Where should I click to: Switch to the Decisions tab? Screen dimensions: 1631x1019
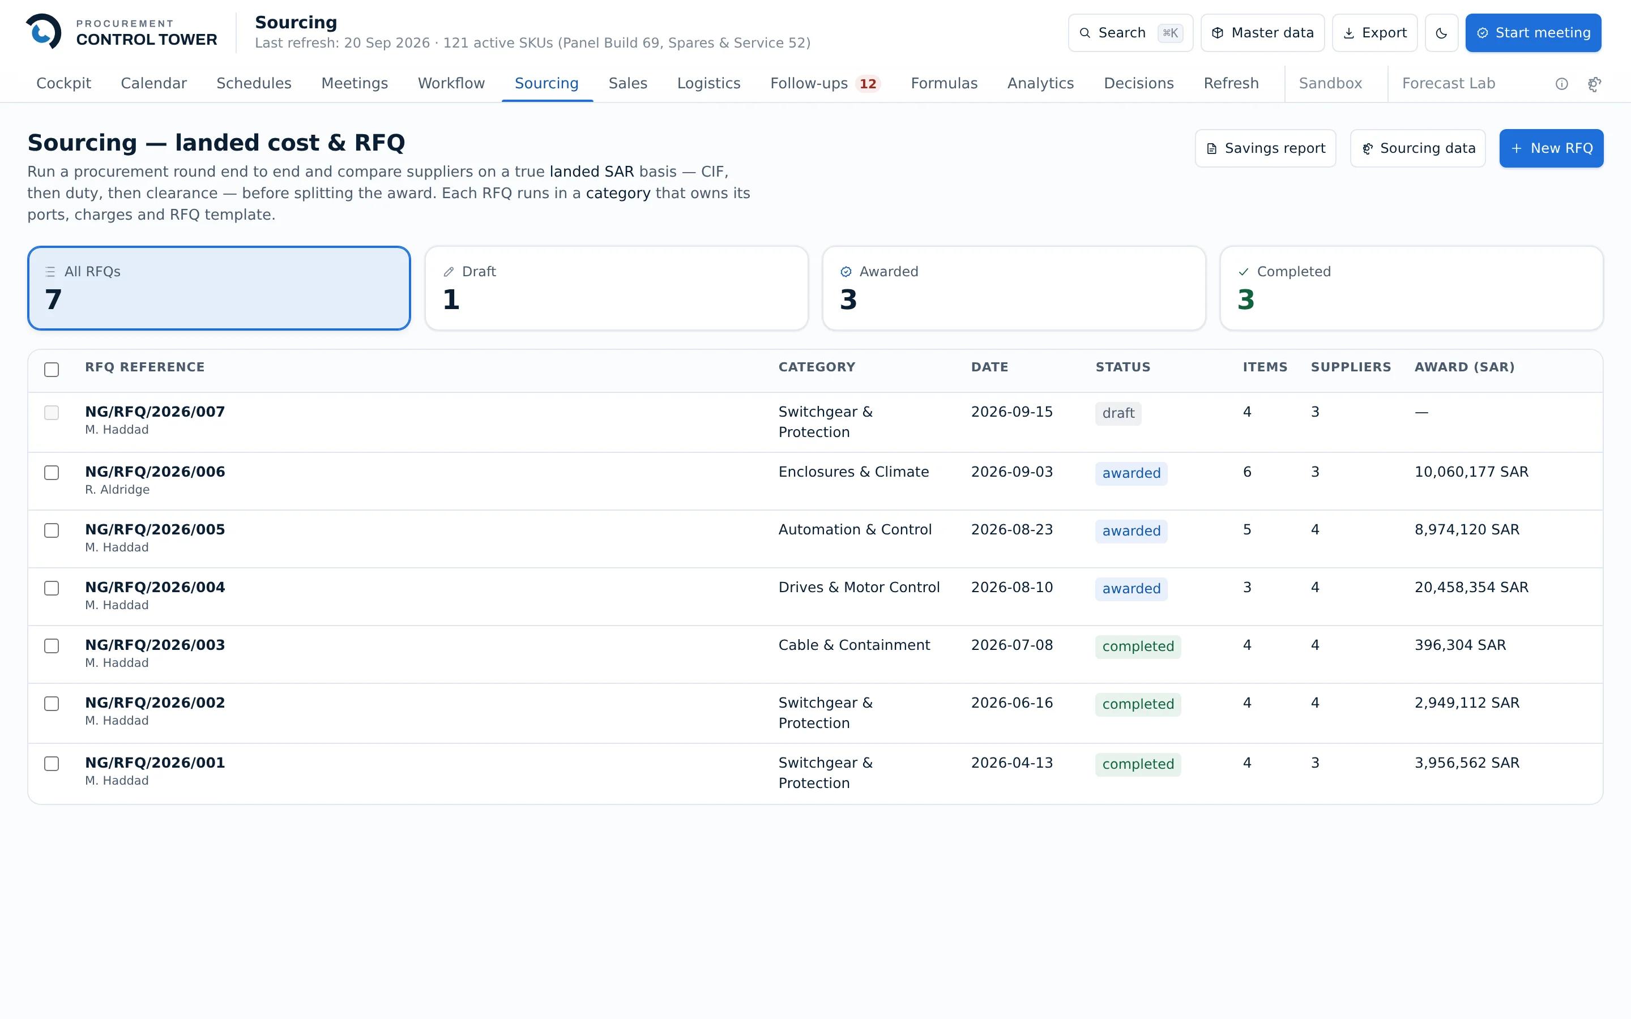(1138, 84)
